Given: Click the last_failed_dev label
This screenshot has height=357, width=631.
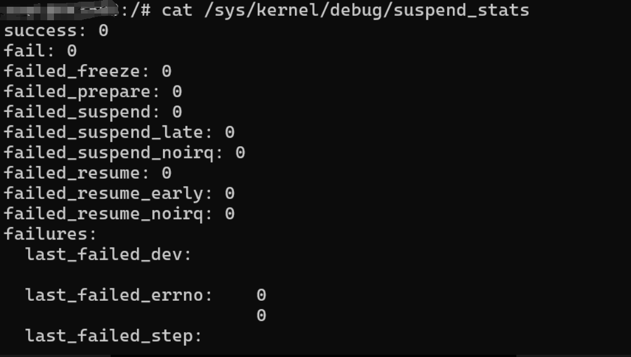Looking at the screenshot, I should (x=108, y=255).
